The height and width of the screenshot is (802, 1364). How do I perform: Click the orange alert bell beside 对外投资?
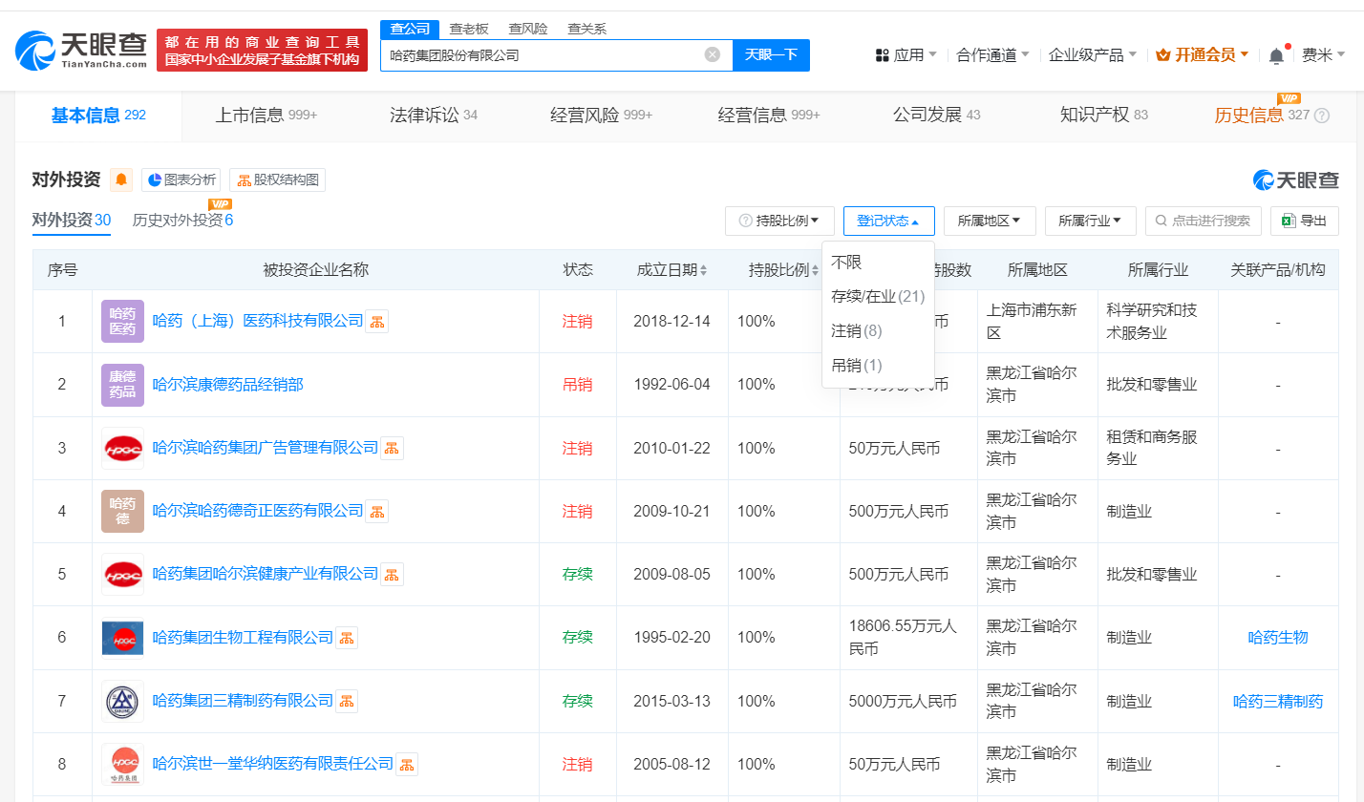coord(121,179)
